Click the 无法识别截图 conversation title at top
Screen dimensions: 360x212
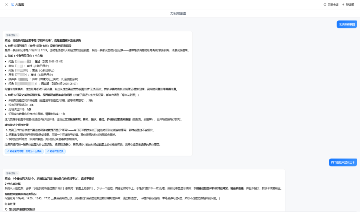point(178,14)
